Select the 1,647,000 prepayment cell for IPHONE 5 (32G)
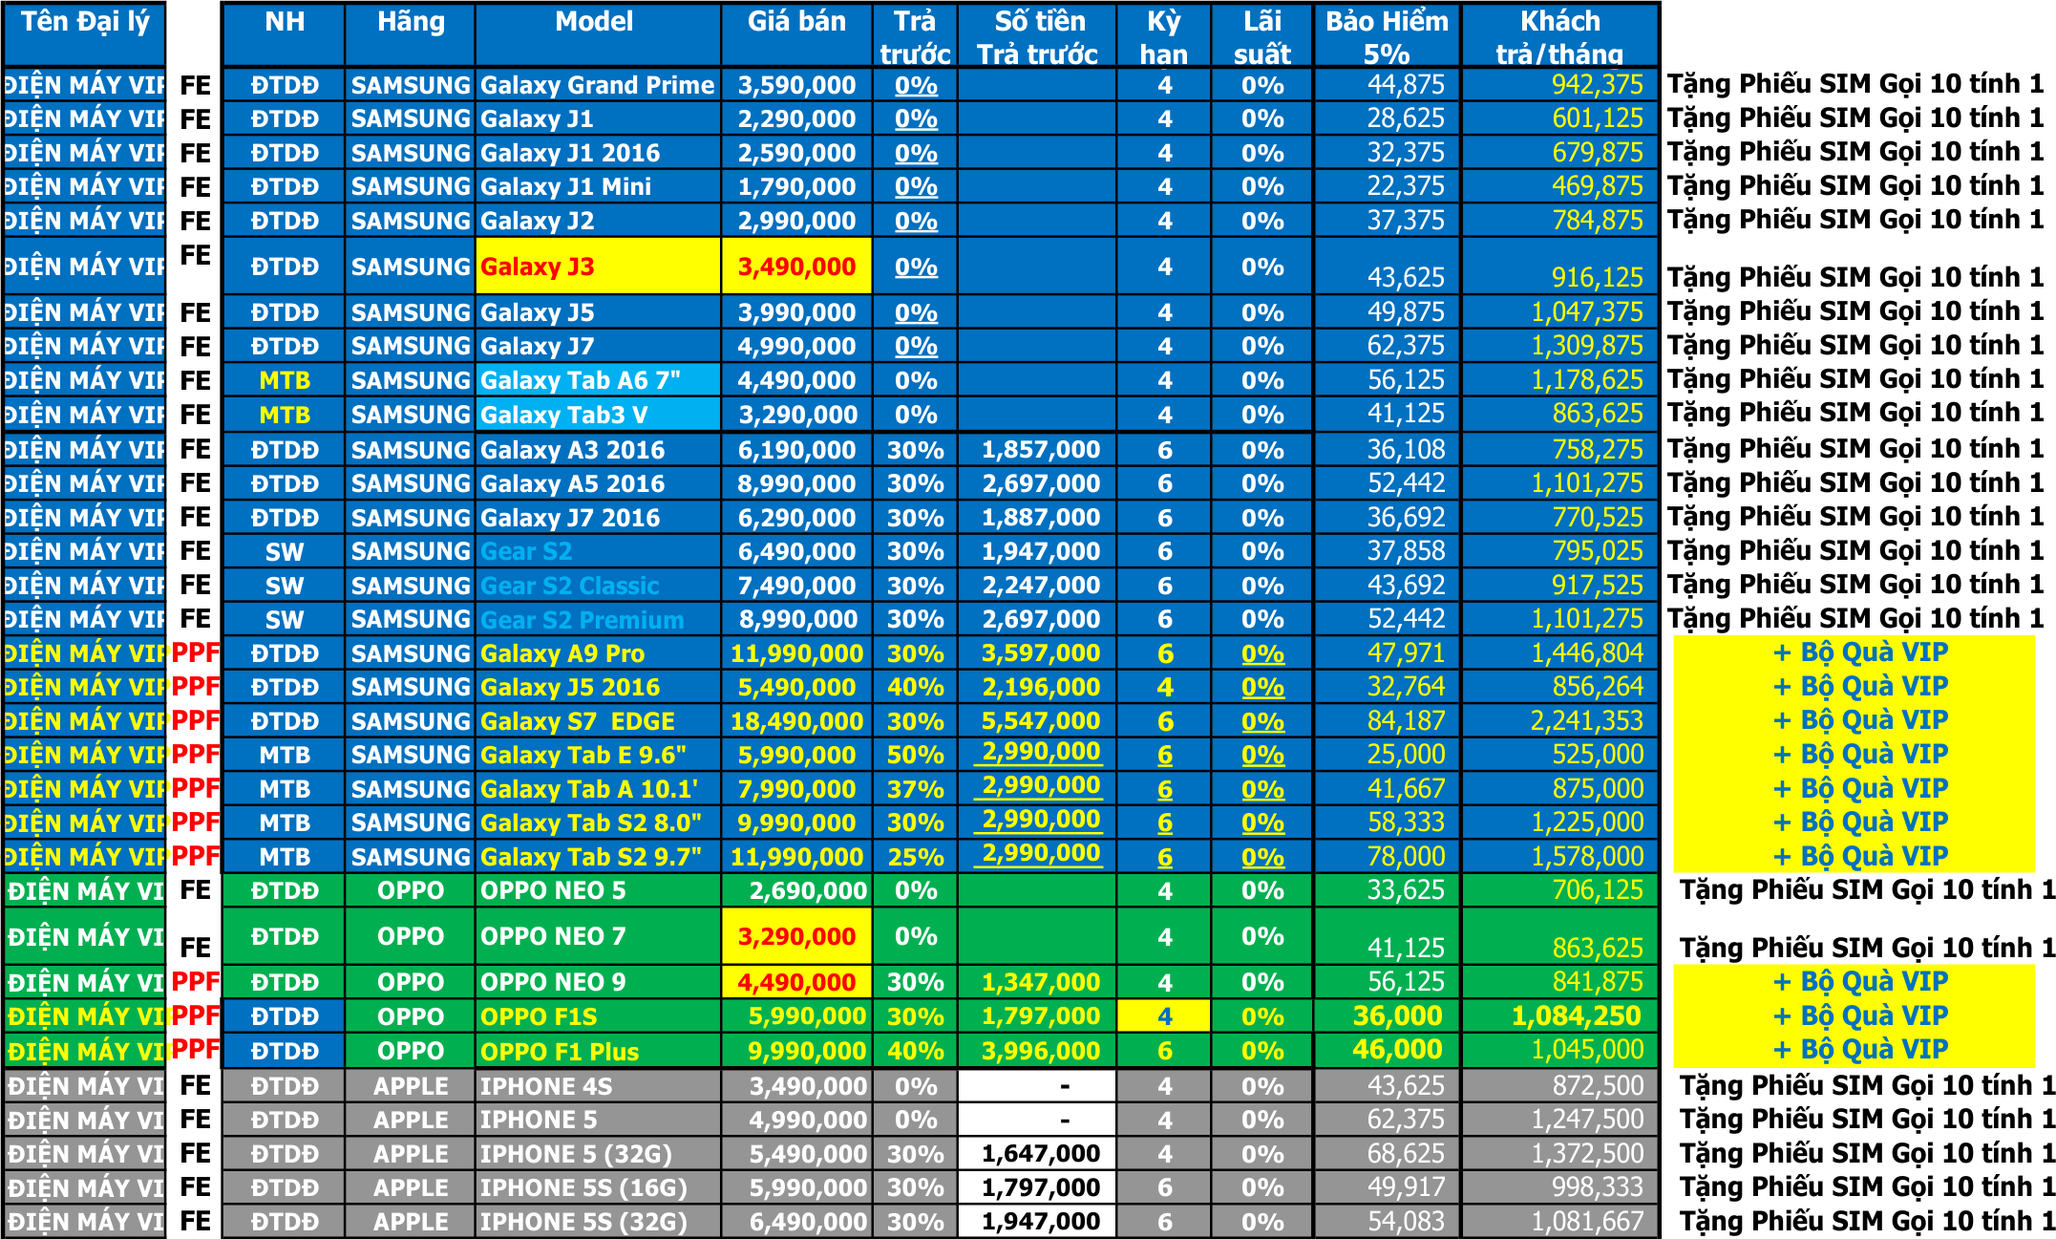This screenshot has width=2056, height=1239. (1037, 1154)
